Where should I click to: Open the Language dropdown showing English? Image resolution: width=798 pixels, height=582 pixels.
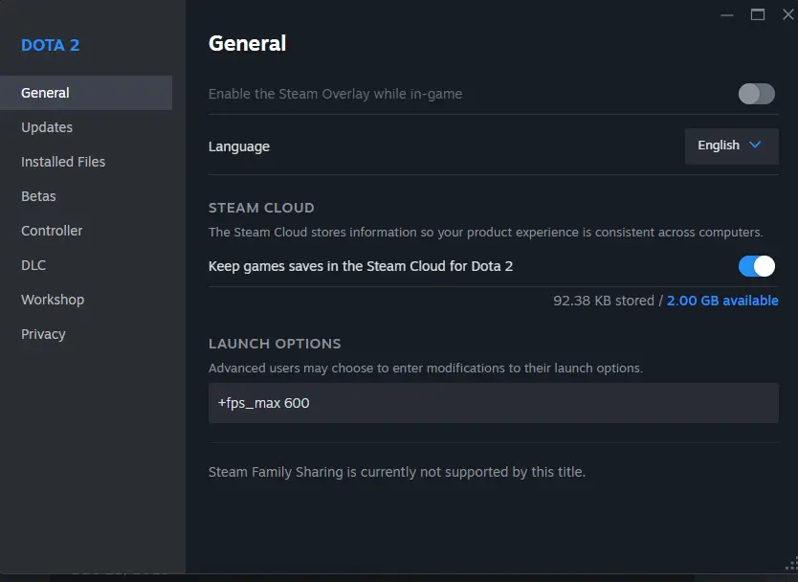point(731,146)
